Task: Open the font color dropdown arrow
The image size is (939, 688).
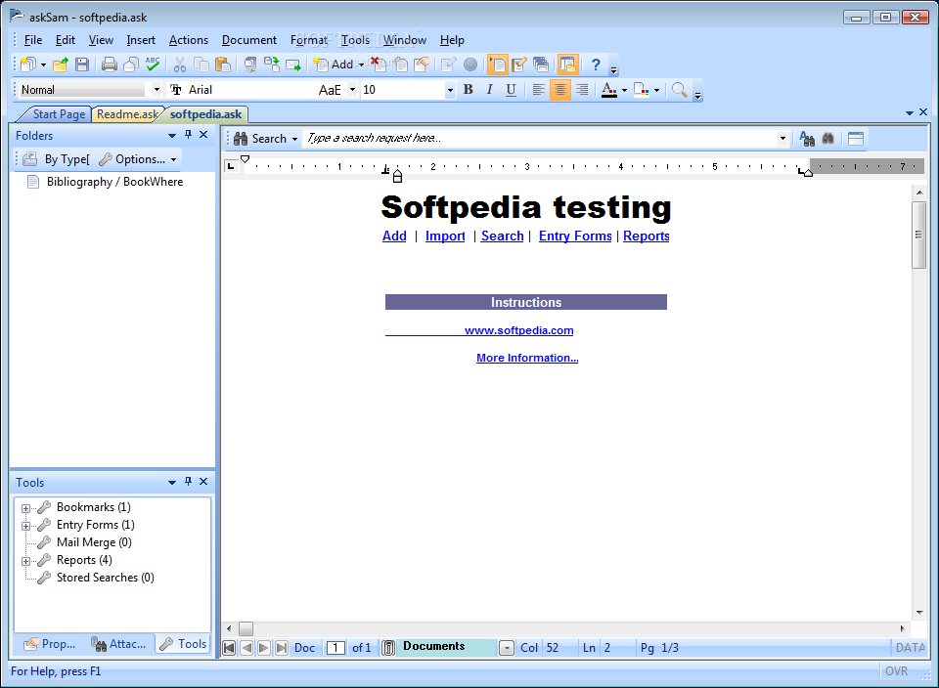Action: 624,90
